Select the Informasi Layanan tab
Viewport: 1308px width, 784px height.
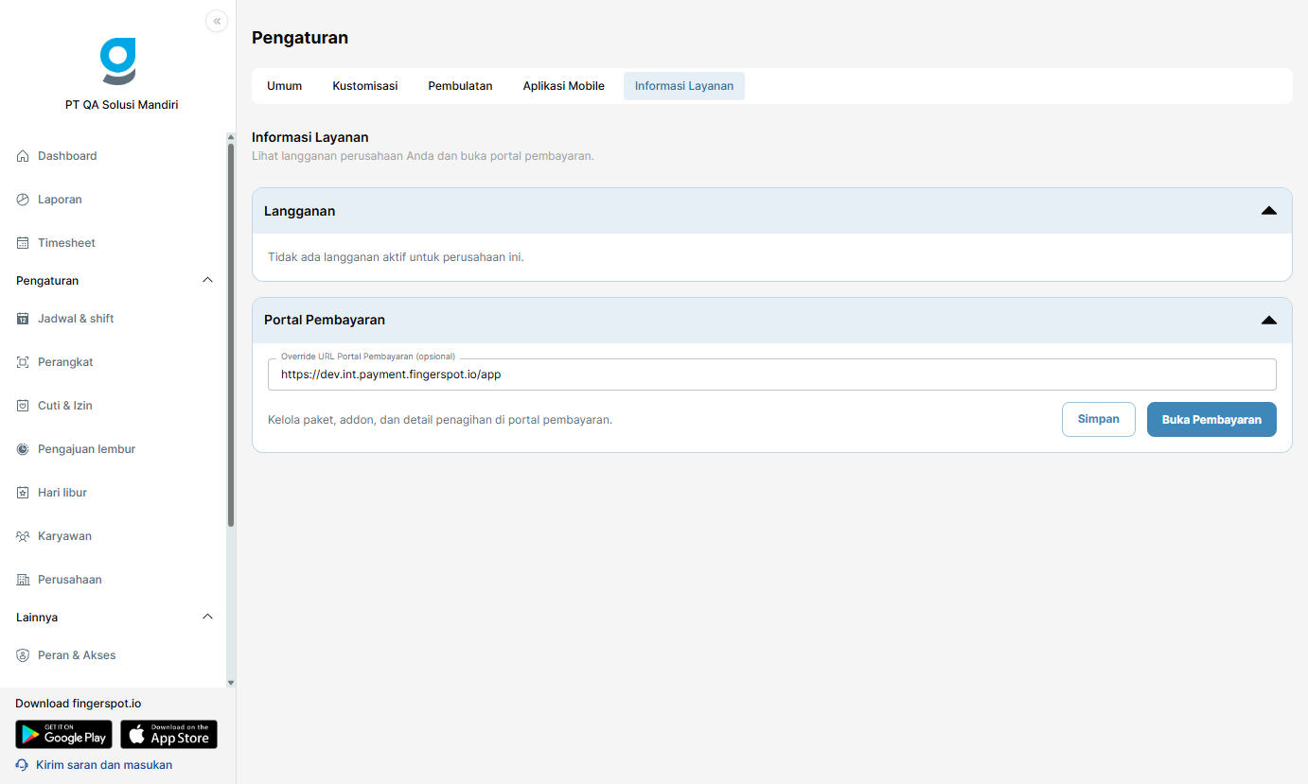point(684,86)
